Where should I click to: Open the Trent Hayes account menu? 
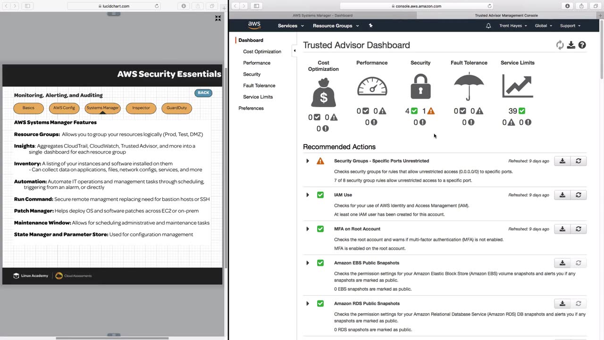513,25
